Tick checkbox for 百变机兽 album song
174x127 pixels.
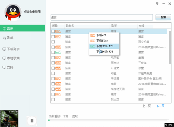[53, 42]
